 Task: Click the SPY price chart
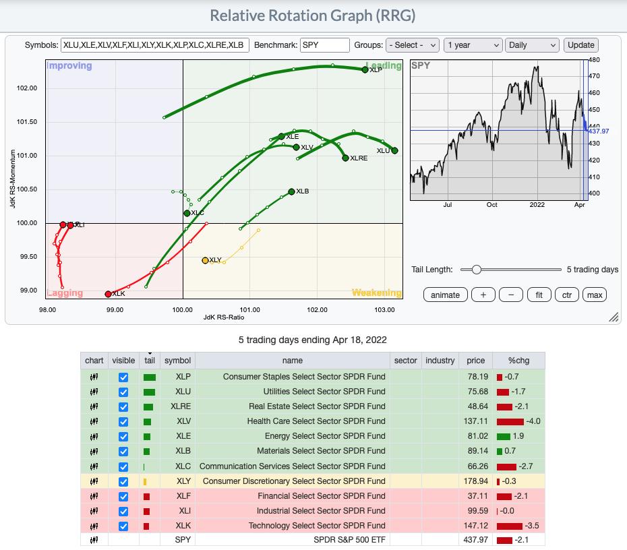click(x=499, y=130)
